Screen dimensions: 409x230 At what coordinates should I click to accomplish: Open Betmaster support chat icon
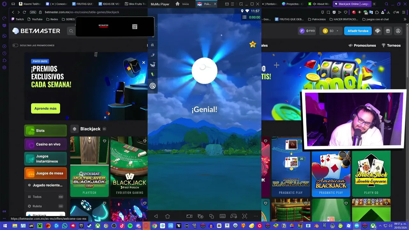tap(378, 31)
